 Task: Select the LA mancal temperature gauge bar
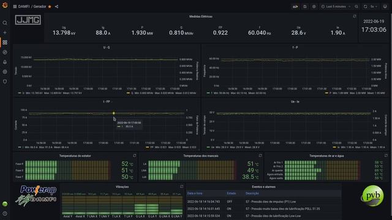click(192, 164)
